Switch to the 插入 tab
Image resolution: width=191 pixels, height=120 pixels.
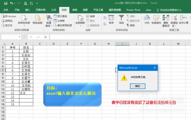[x=28, y=10]
